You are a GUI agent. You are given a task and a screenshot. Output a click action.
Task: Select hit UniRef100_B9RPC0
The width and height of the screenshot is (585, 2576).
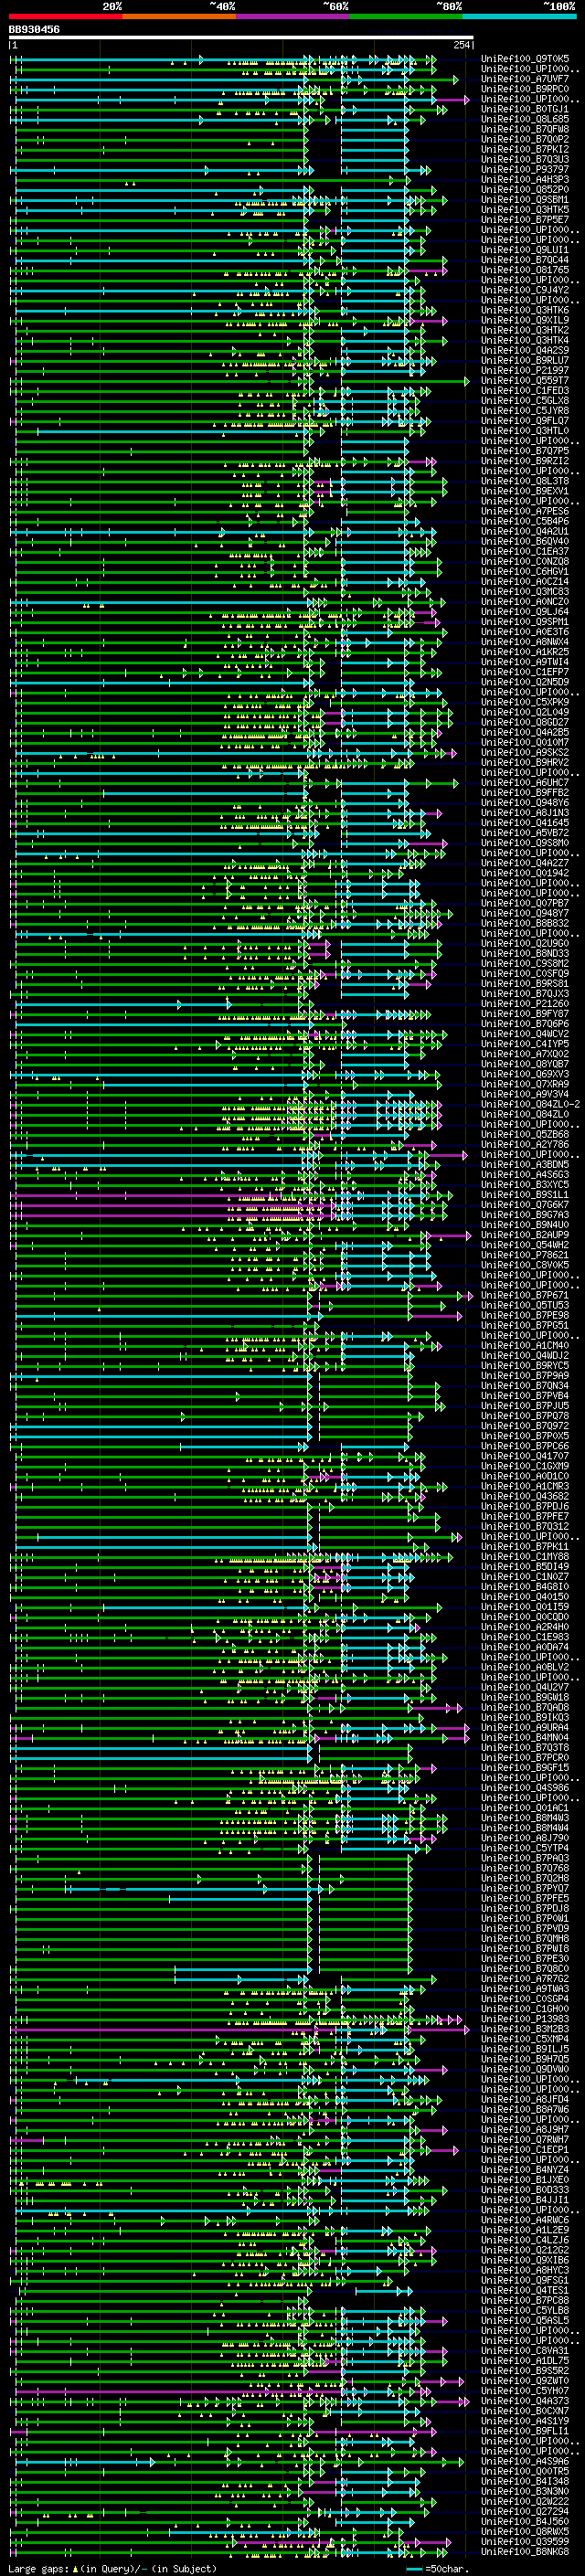(525, 89)
